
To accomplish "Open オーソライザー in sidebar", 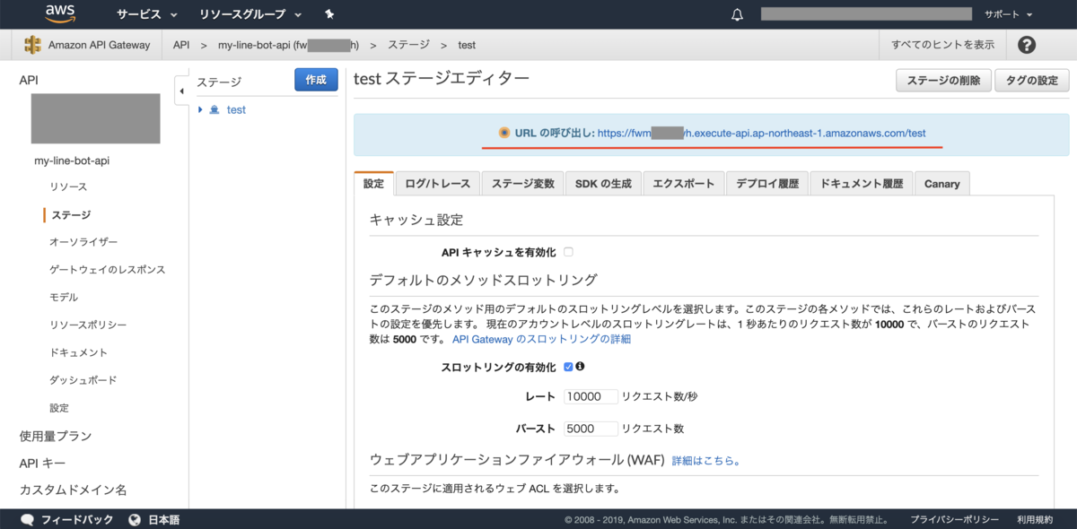I will 83,242.
